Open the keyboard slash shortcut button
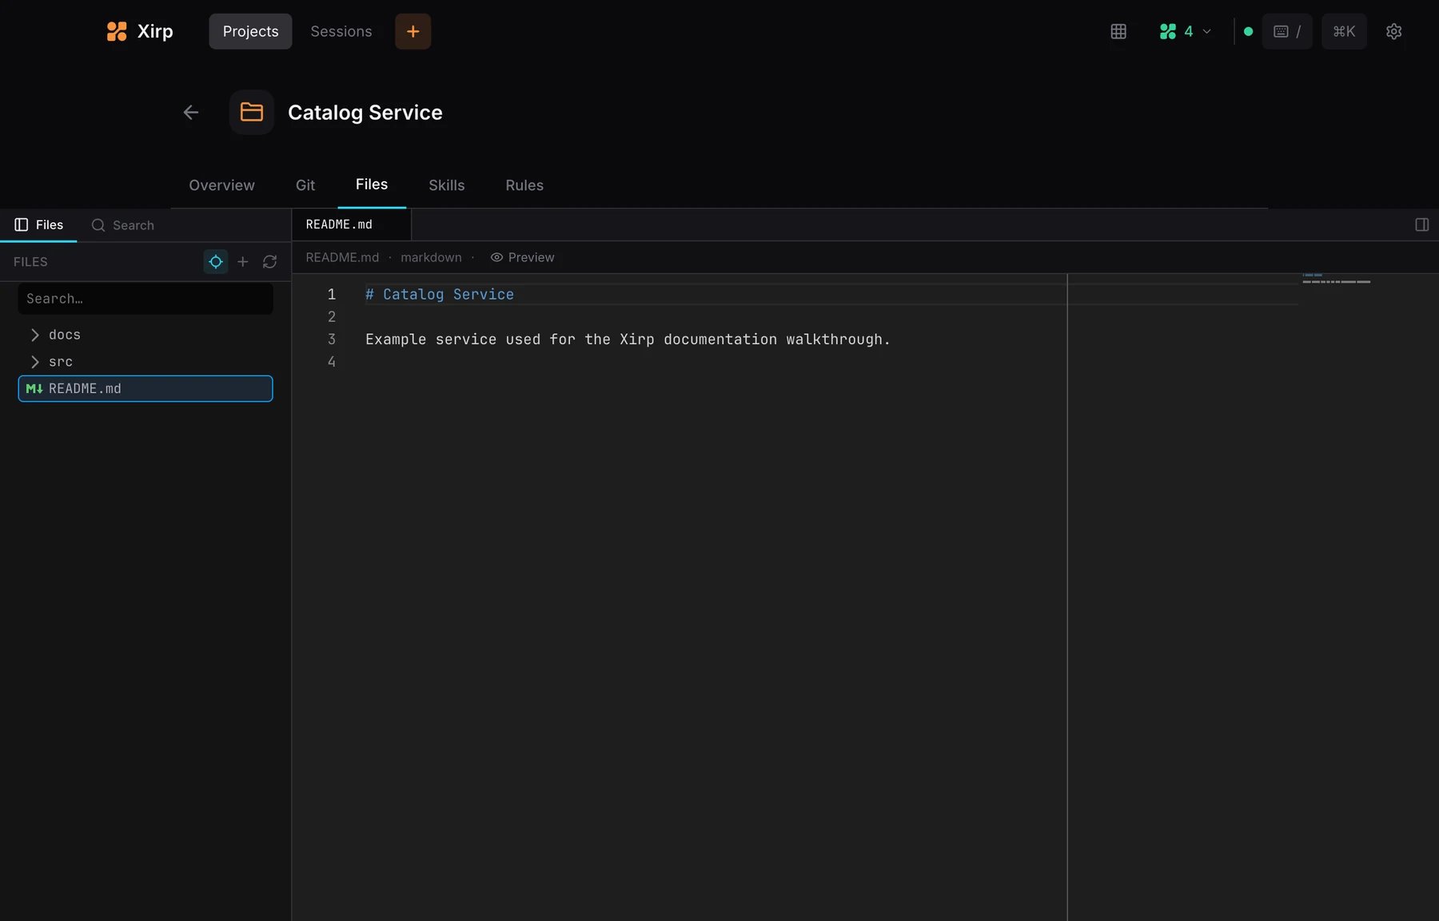Viewport: 1439px width, 921px height. tap(1286, 31)
